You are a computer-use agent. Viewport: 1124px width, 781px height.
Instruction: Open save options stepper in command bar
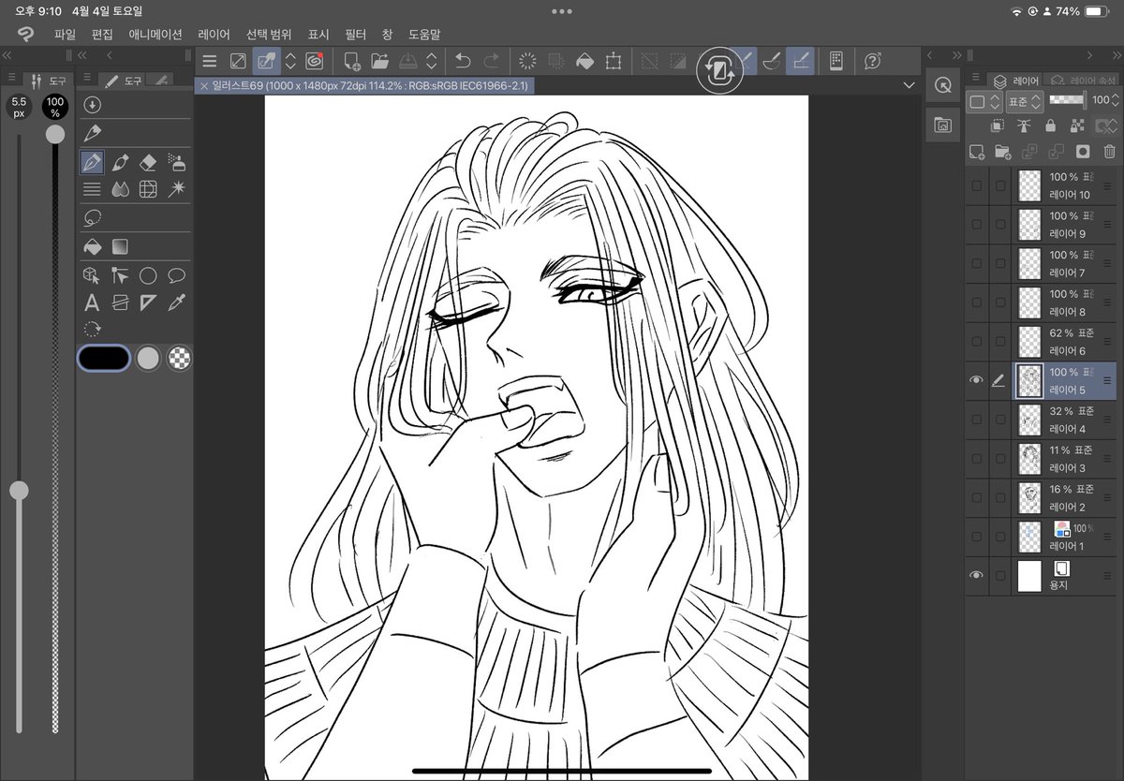(x=432, y=62)
